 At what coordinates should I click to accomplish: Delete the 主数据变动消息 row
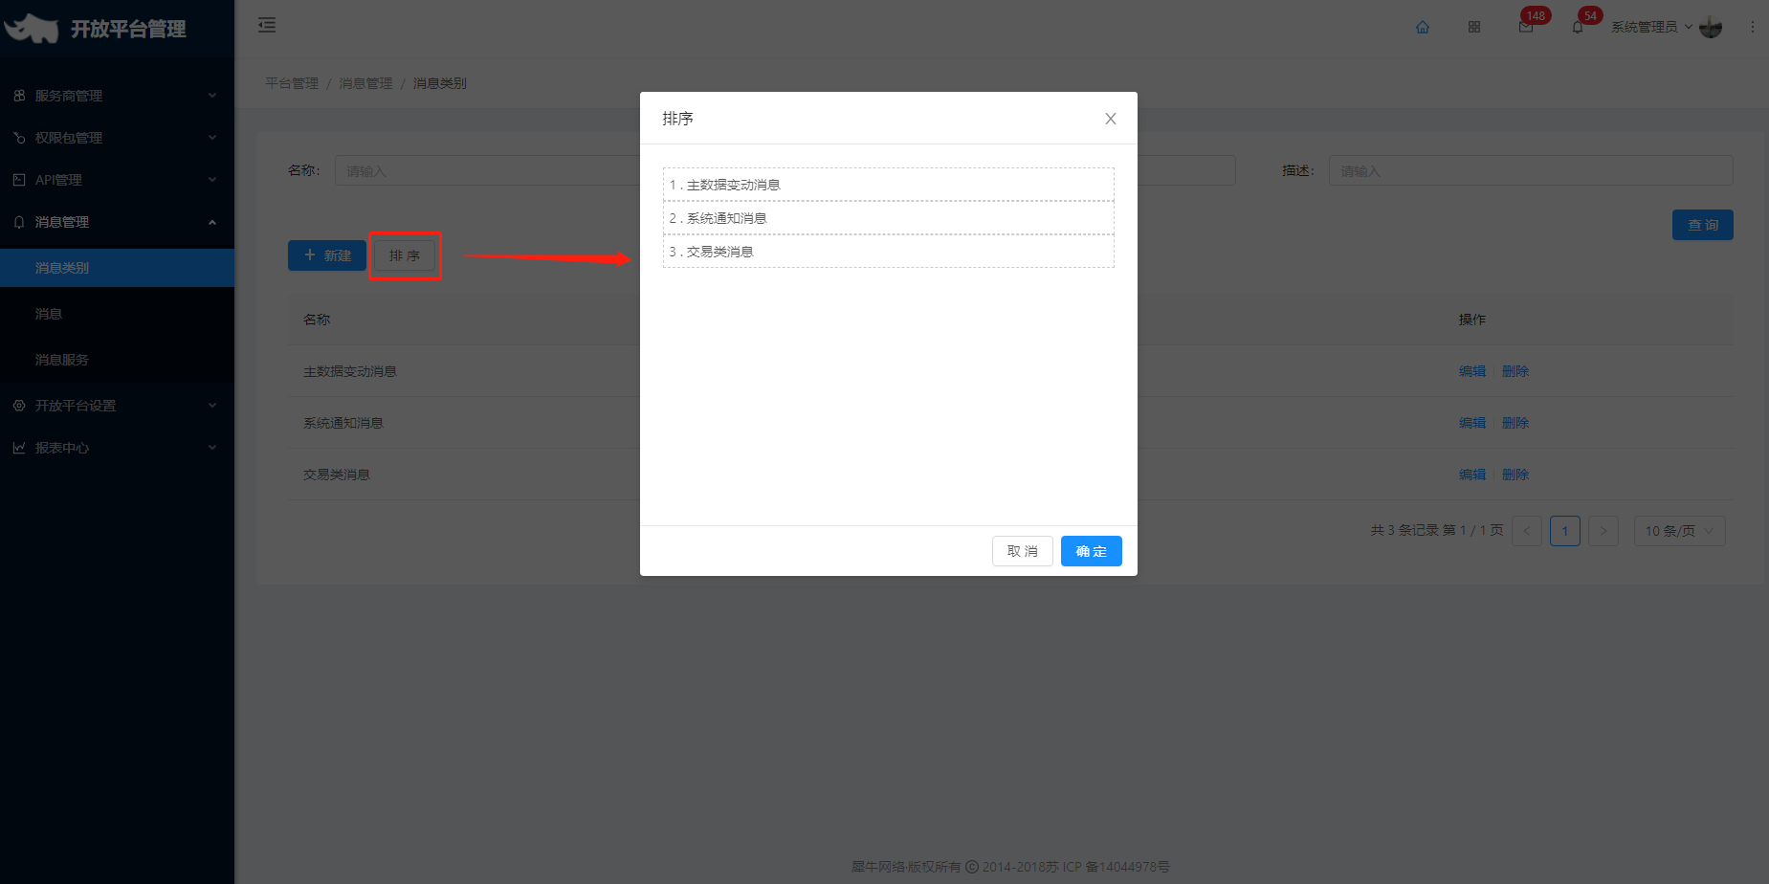pyautogui.click(x=1515, y=371)
